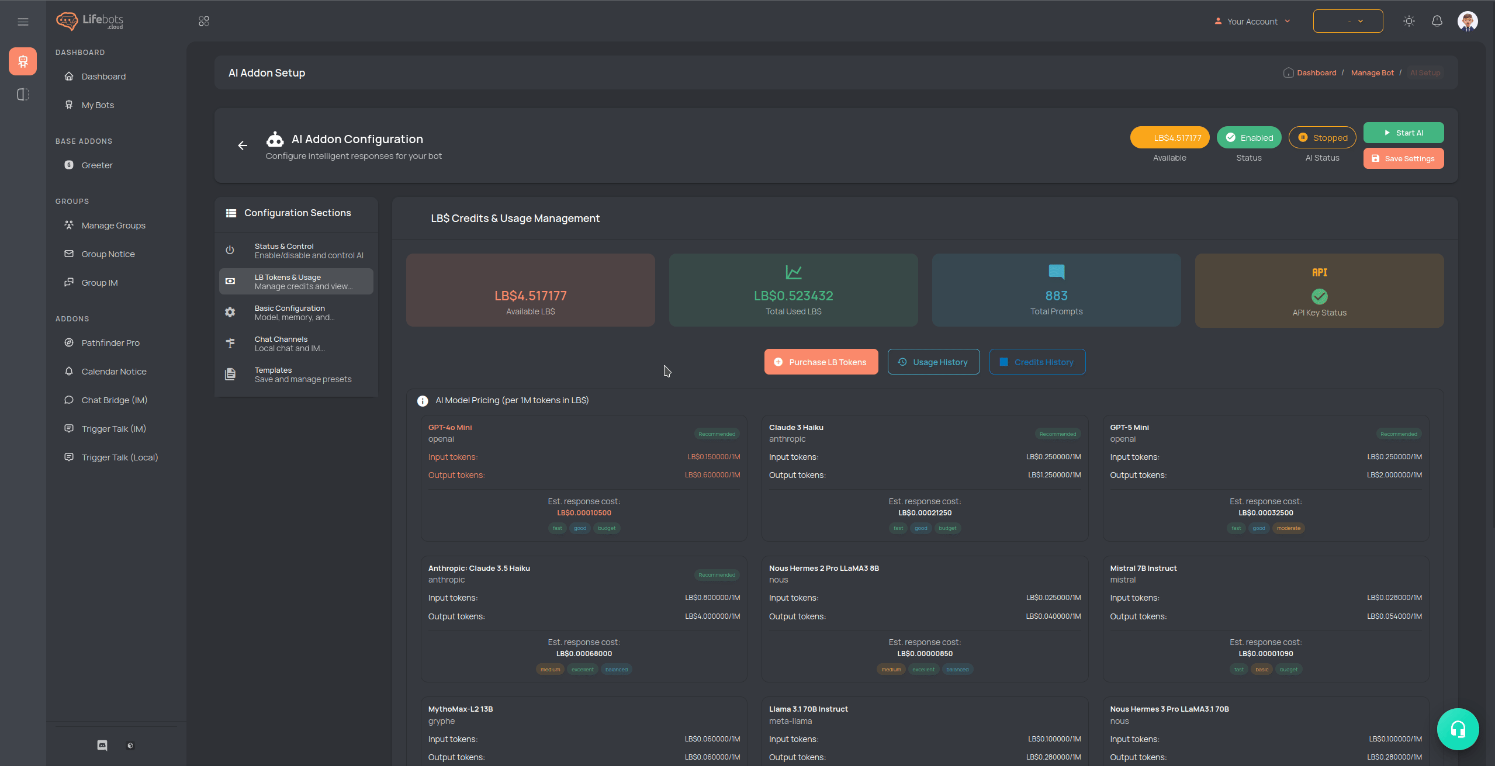Open the Basic Configuration section

click(296, 313)
